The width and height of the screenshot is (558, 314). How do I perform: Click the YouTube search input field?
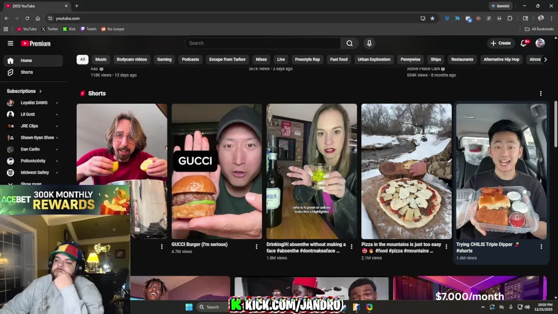coord(262,43)
